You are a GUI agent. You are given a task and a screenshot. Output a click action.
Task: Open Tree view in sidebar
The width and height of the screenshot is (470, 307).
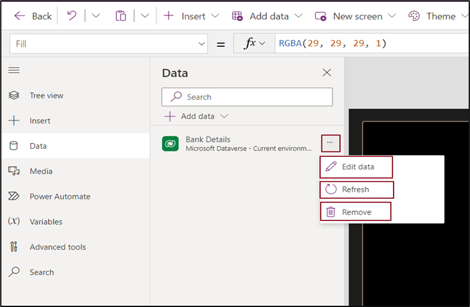[x=76, y=95]
